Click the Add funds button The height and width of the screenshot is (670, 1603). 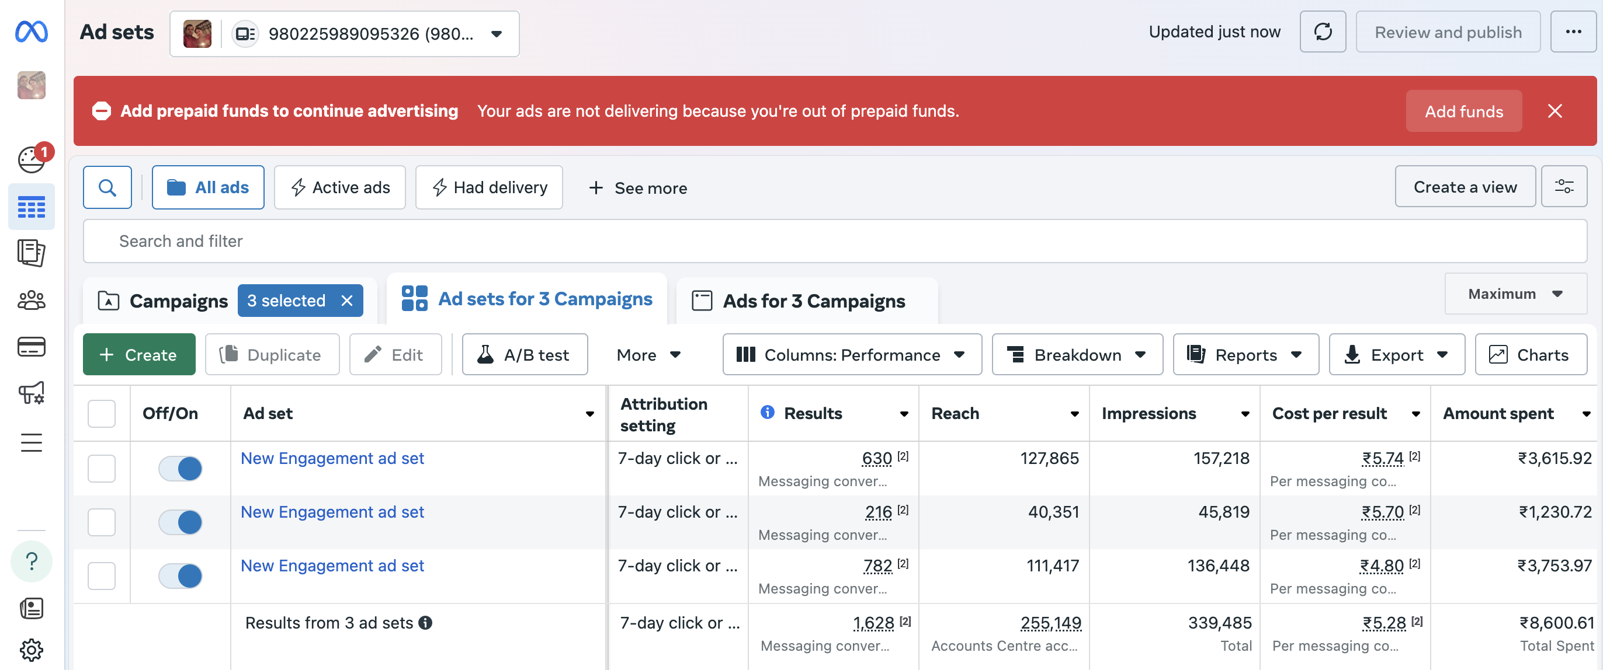(x=1463, y=111)
